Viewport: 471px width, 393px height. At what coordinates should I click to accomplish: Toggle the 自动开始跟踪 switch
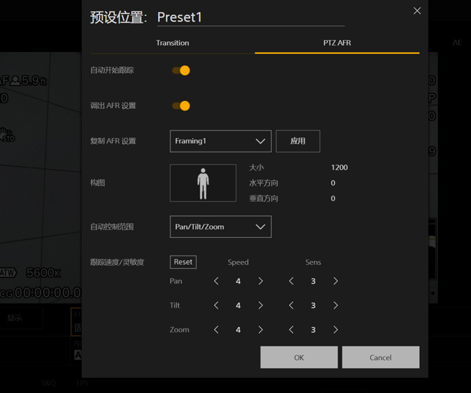pos(181,71)
